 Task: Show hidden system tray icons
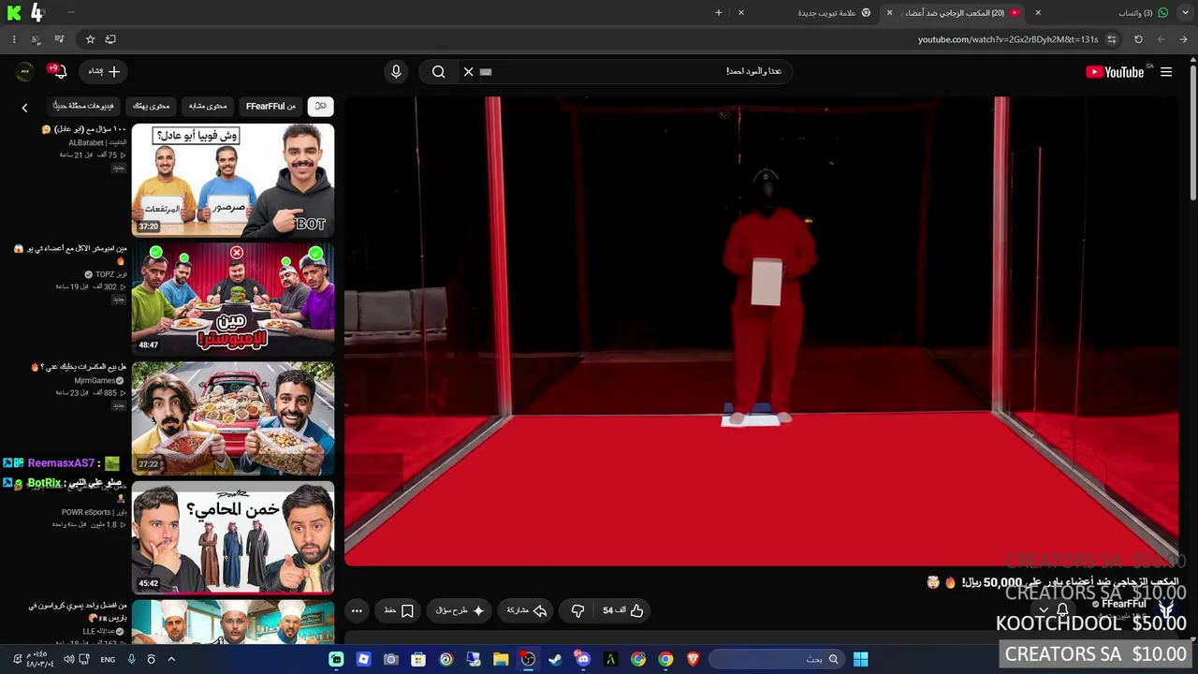[171, 659]
